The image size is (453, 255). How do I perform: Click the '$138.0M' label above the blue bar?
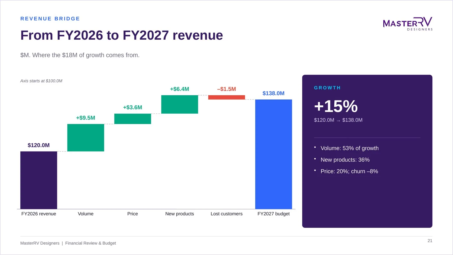tap(273, 93)
